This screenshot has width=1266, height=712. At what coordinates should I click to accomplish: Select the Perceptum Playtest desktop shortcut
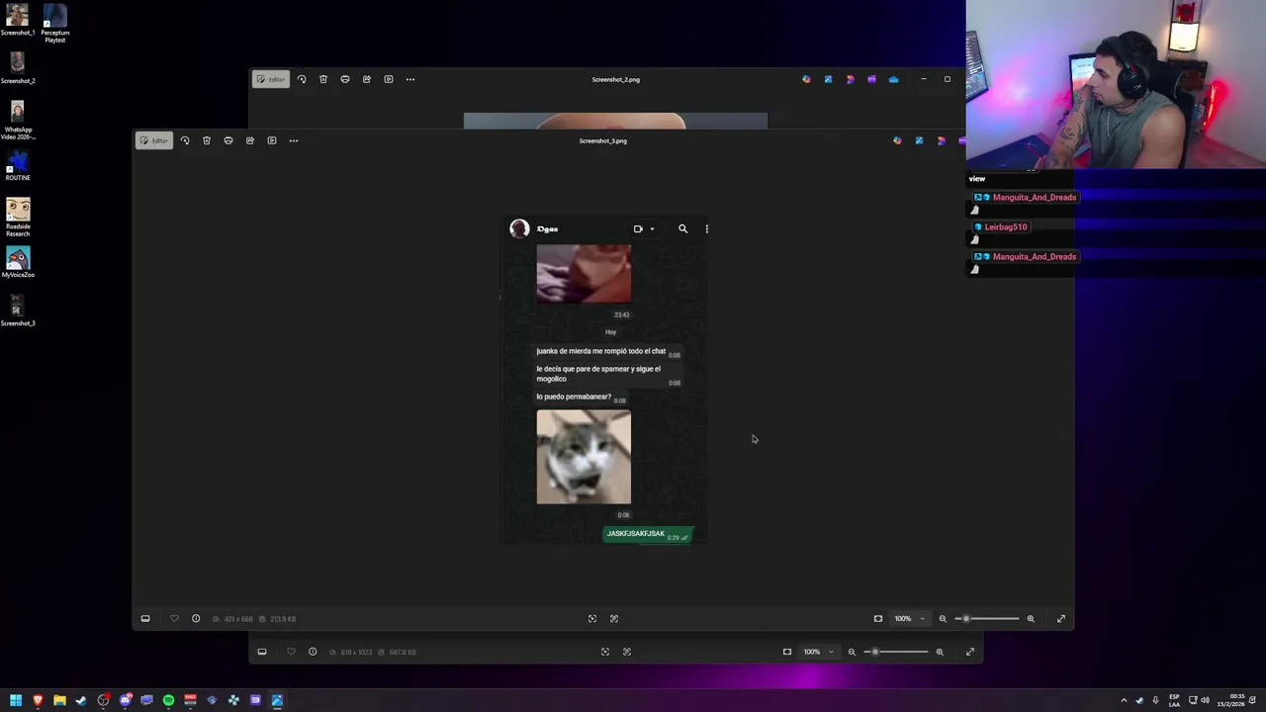(55, 24)
